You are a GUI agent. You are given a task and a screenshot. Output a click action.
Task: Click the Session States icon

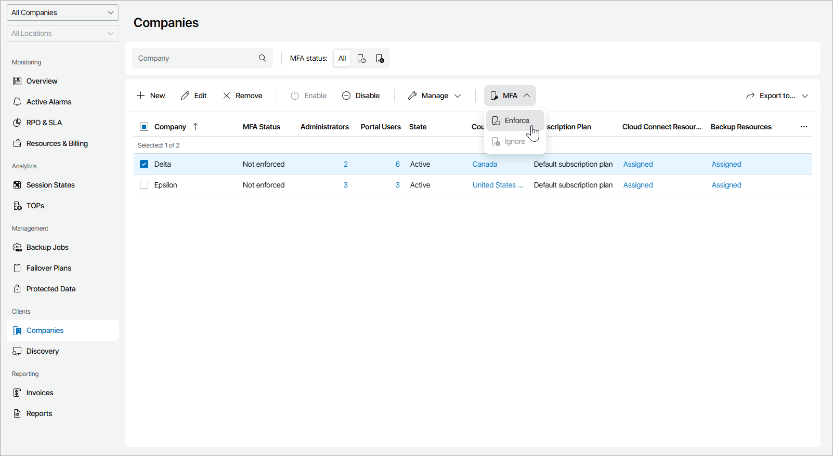(17, 185)
